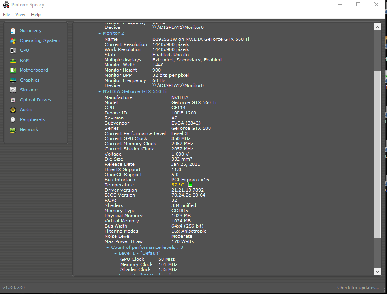
Task: Click the Voltage 1.000 V value
Action: coord(180,154)
